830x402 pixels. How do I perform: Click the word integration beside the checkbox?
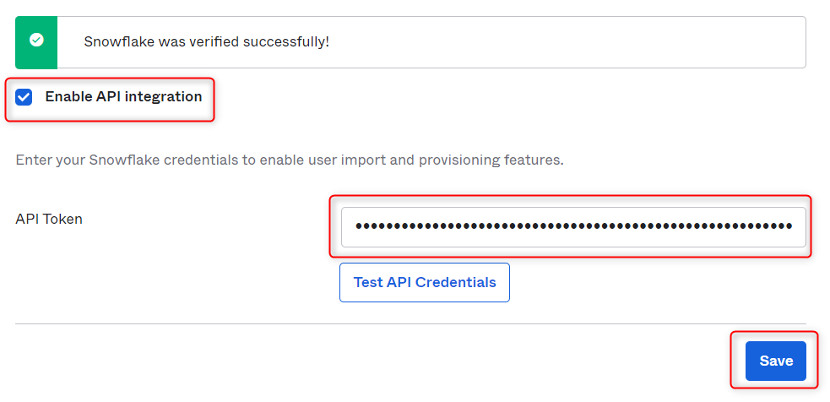pos(164,97)
